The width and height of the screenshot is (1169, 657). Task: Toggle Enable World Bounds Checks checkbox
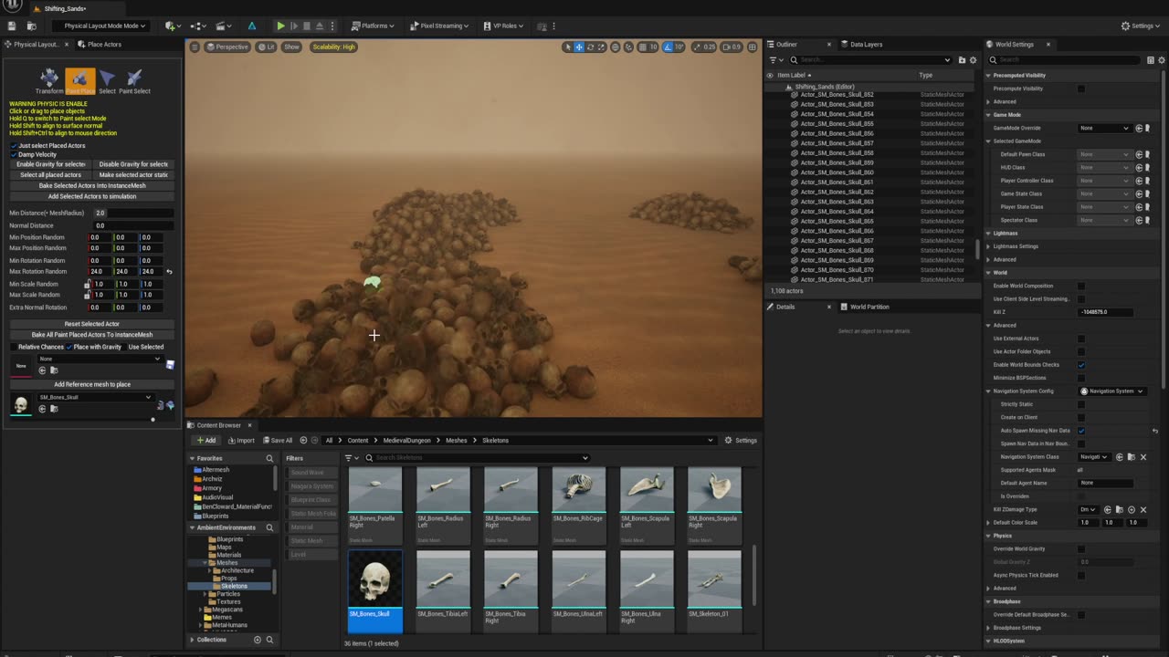point(1081,365)
